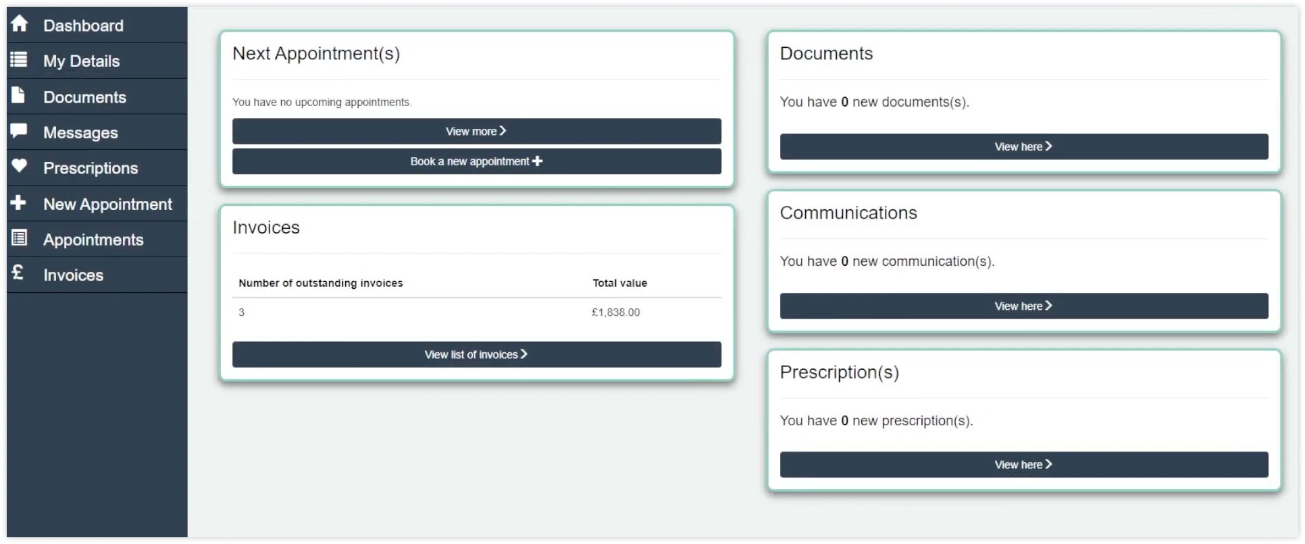The width and height of the screenshot is (1305, 544).
Task: Click the Appointments list icon in sidebar
Action: coord(19,238)
